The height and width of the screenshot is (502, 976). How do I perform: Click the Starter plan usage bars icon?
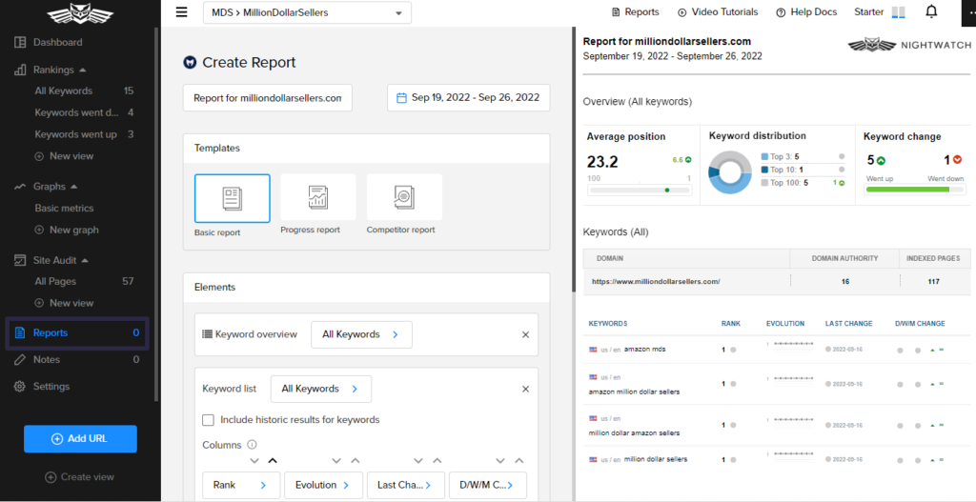click(x=898, y=12)
